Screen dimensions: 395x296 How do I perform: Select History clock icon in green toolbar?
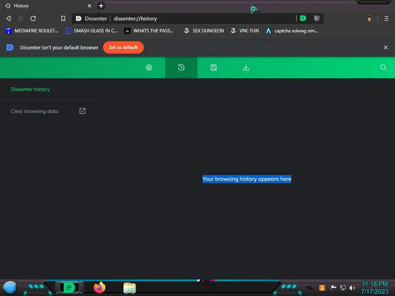point(181,67)
